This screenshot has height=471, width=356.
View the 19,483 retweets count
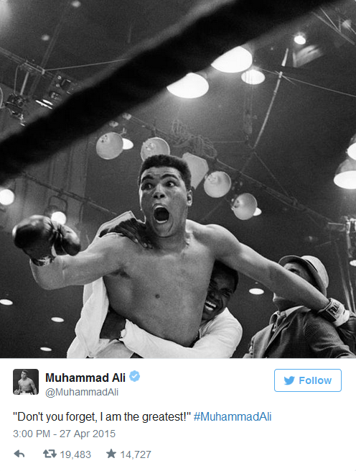click(75, 454)
